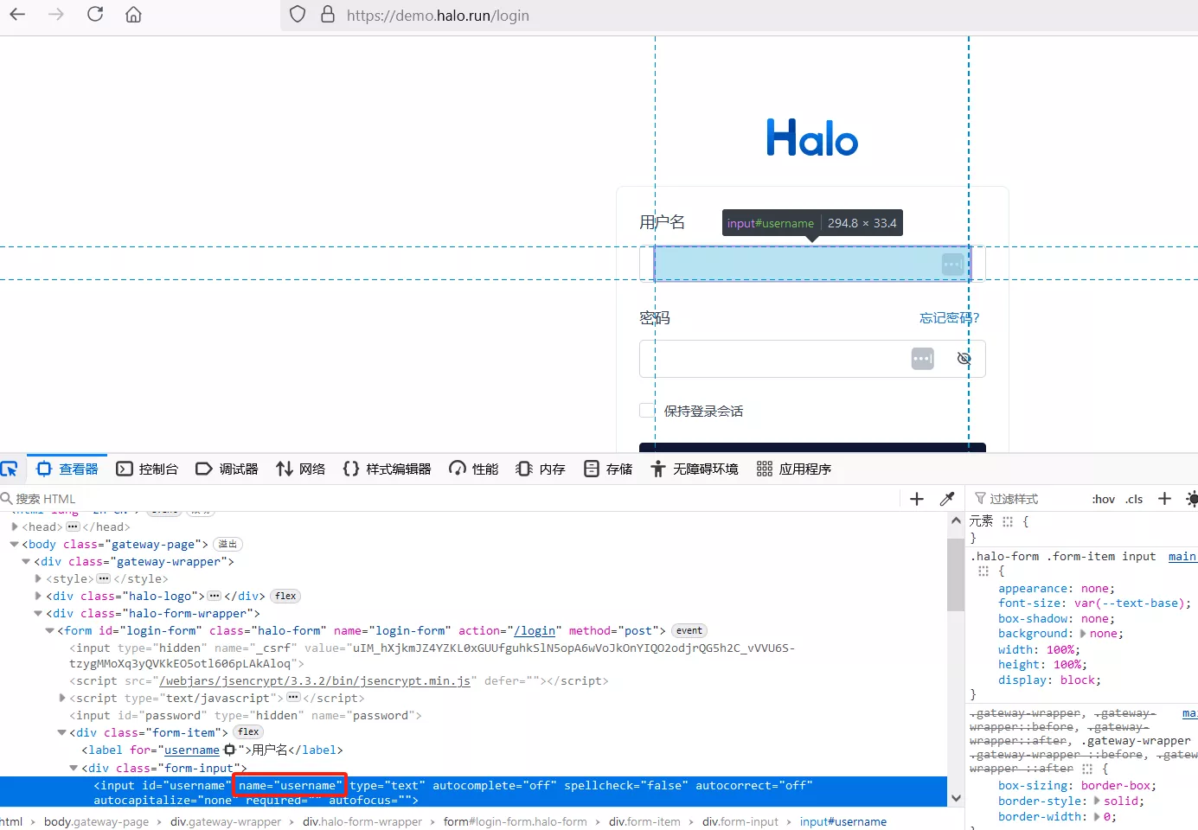Add new node with plus icon
This screenshot has width=1198, height=830.
tap(917, 499)
